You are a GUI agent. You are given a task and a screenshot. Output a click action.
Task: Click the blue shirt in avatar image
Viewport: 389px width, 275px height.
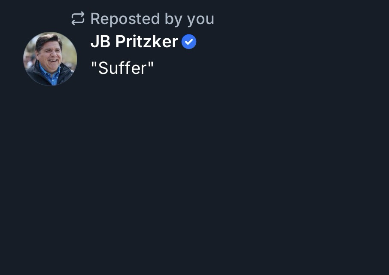point(52,77)
